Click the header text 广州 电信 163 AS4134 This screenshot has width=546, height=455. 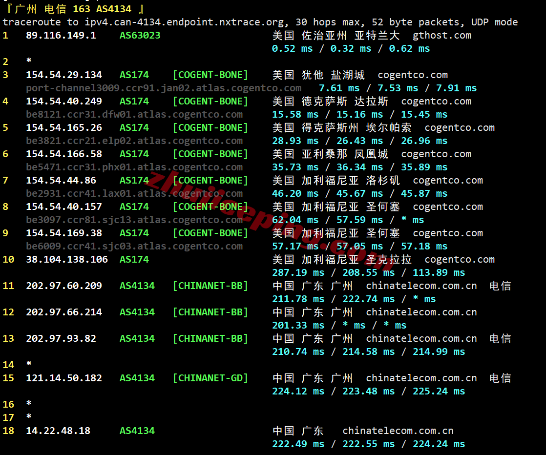[73, 9]
